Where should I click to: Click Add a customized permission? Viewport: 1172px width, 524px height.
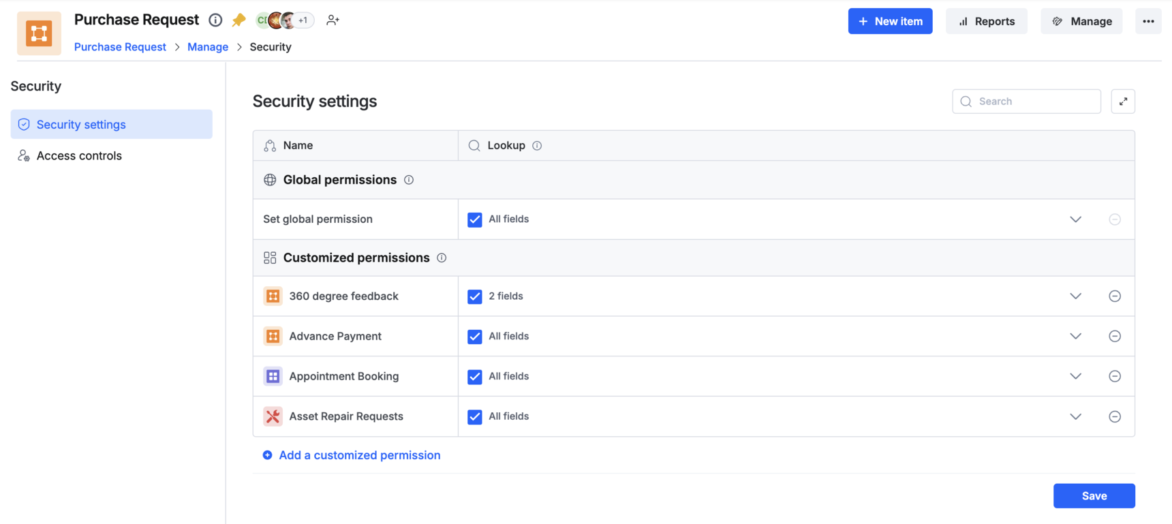[x=352, y=455]
